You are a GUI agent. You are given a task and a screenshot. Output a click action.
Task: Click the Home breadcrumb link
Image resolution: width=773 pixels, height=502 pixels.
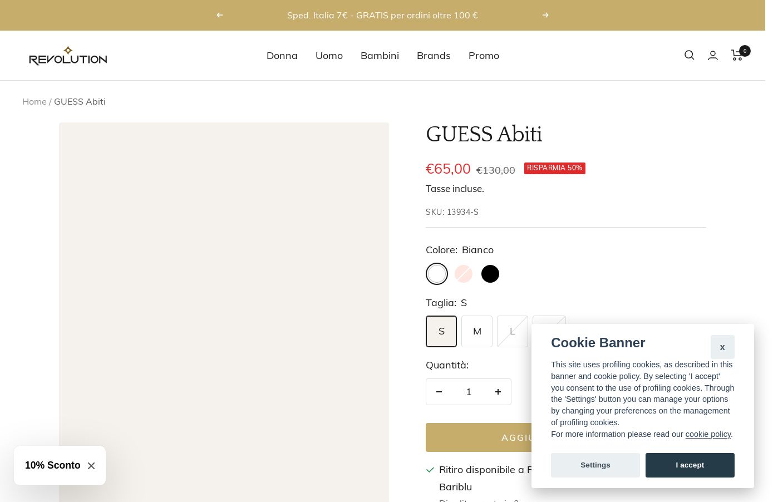coord(35,101)
